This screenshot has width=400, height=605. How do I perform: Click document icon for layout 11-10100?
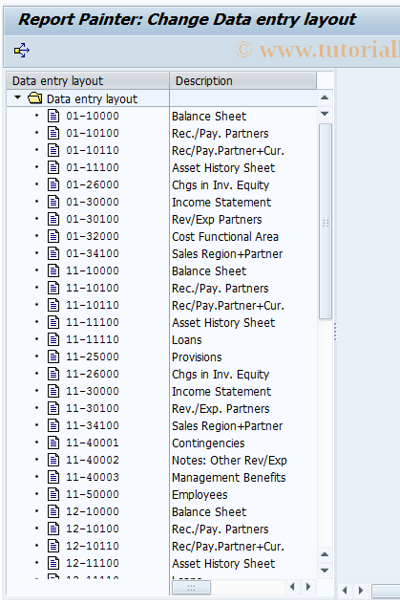[53, 288]
